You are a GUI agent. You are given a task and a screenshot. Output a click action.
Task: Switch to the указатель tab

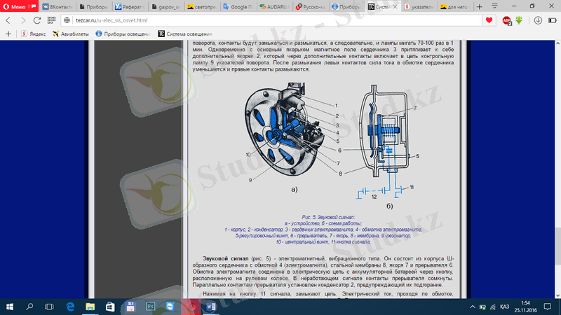coord(419,7)
